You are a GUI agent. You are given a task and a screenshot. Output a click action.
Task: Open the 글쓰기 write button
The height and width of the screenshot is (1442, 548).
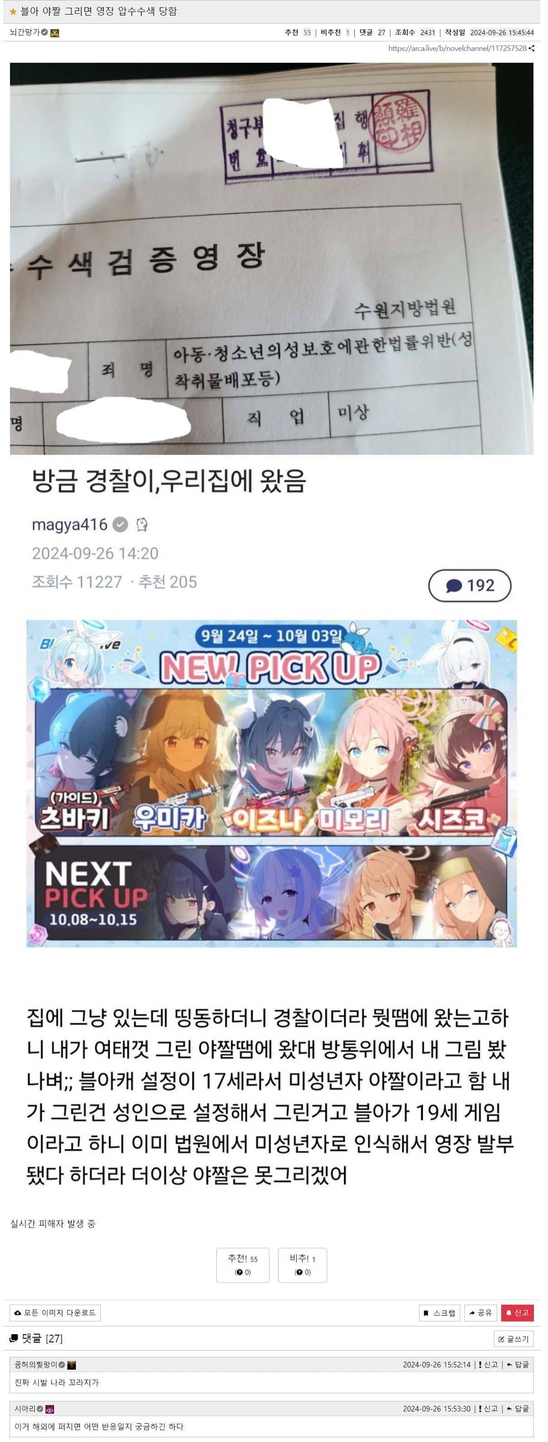pos(514,1338)
